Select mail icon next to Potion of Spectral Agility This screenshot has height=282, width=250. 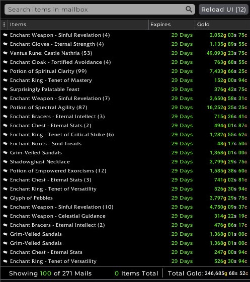pos(5,108)
